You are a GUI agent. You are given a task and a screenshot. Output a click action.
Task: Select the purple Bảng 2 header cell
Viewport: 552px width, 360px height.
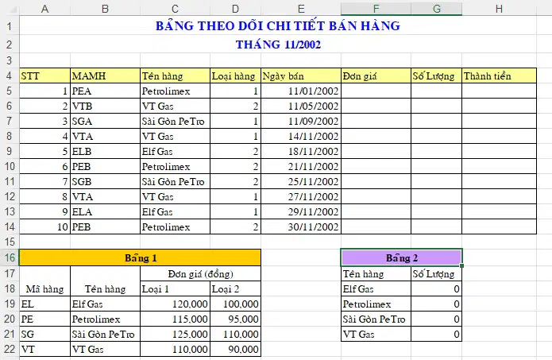401,257
